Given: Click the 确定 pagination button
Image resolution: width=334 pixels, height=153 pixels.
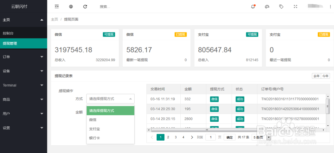Looking at the screenshot, I should coord(229,137).
